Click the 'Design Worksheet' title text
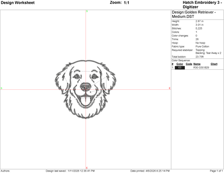 point(18,3)
